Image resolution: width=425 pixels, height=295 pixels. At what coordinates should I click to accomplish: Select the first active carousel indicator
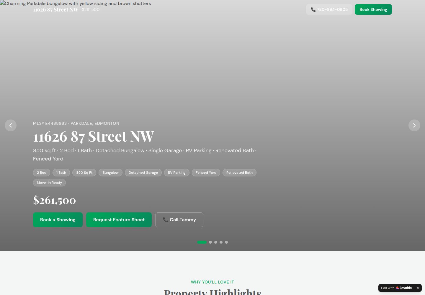pyautogui.click(x=202, y=242)
